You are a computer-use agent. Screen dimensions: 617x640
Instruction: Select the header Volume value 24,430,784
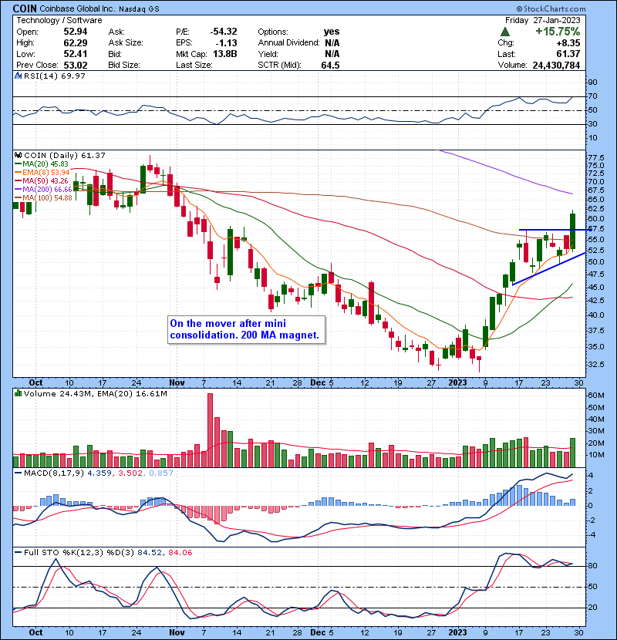click(x=556, y=65)
